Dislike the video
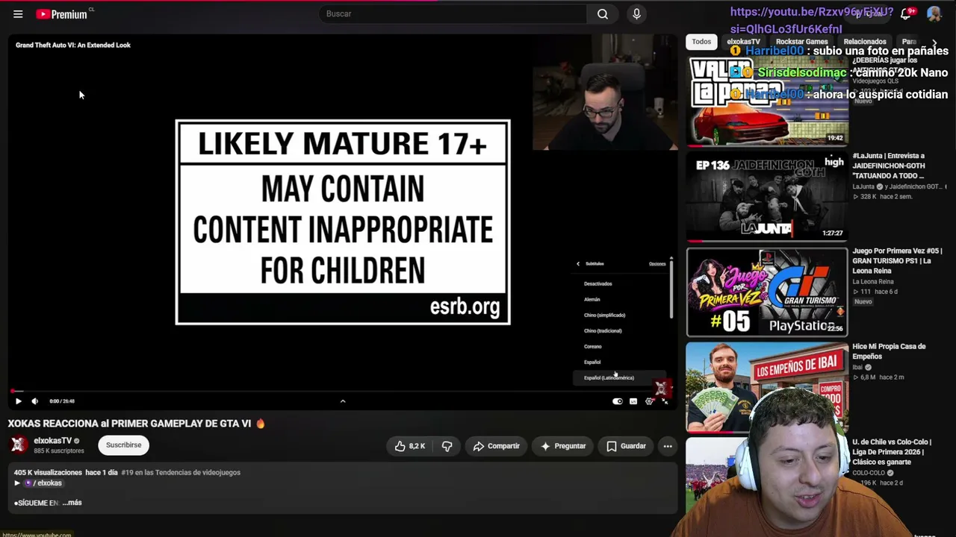The height and width of the screenshot is (537, 956). coord(447,446)
